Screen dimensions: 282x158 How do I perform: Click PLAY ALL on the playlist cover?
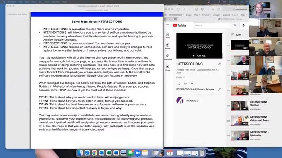pos(199,56)
